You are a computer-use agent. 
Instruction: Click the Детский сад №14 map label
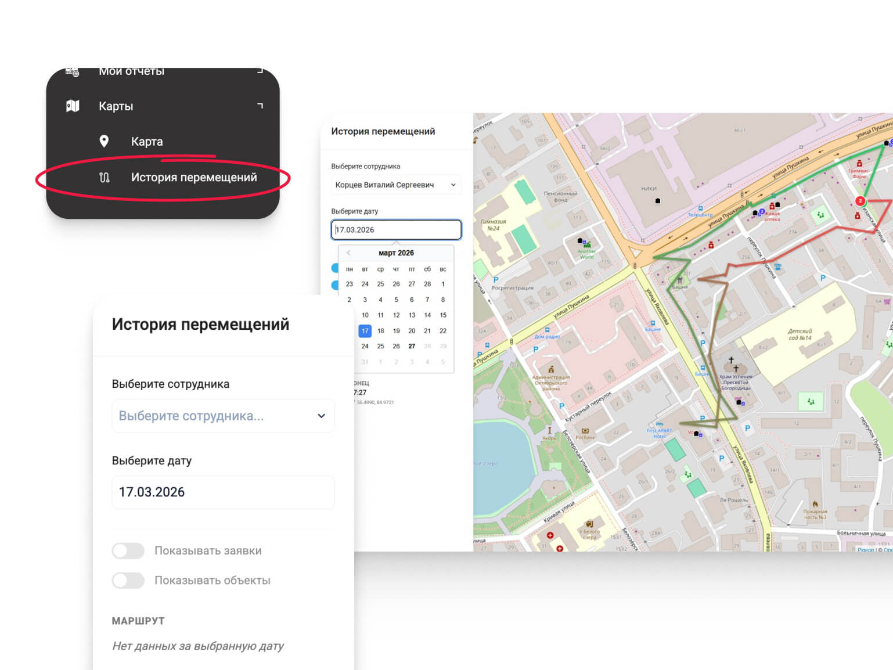click(800, 334)
